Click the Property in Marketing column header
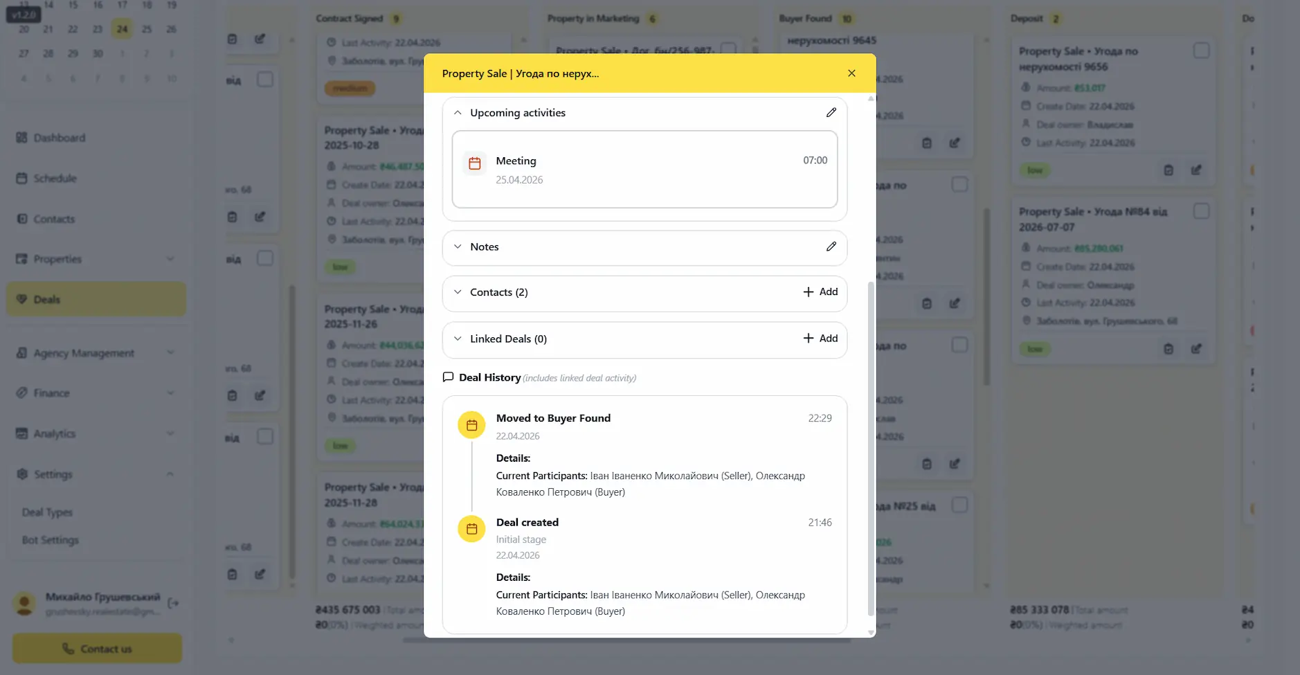 [x=593, y=19]
